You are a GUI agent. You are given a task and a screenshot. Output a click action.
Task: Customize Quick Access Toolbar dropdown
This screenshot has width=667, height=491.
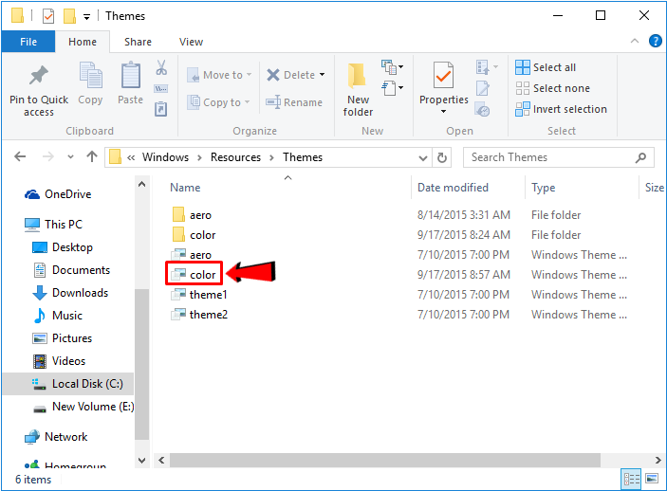coord(86,16)
